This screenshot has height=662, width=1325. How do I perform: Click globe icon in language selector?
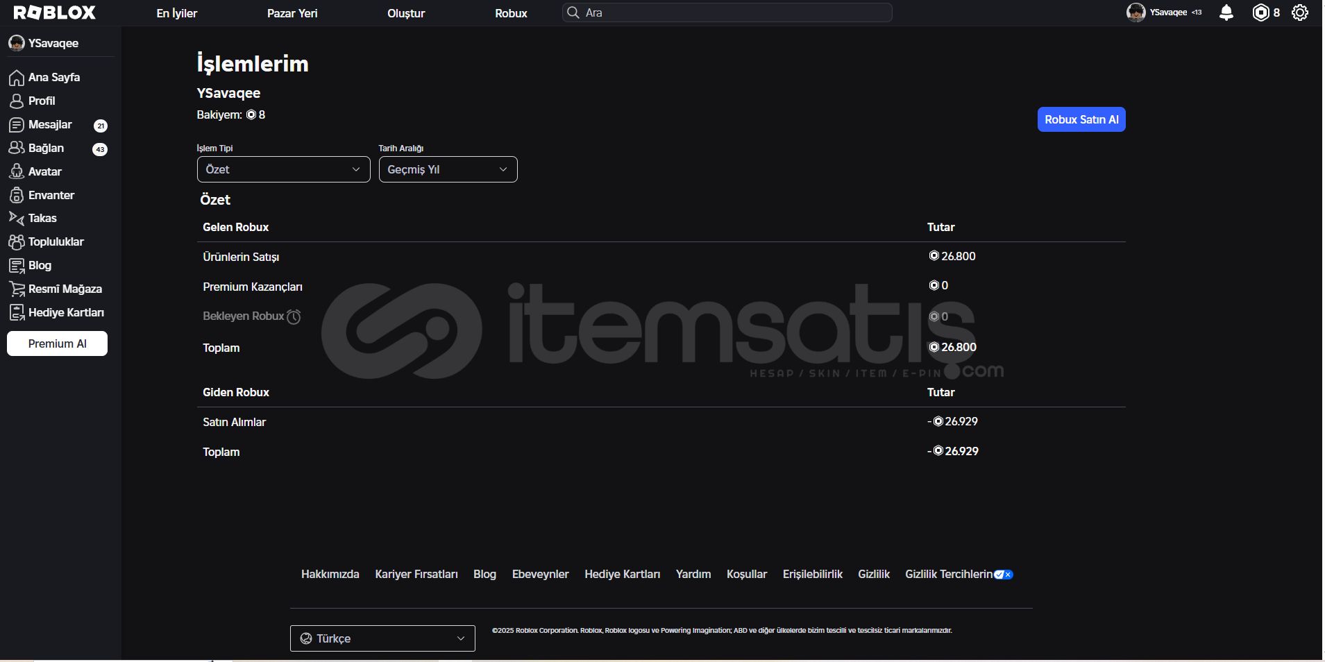[306, 638]
